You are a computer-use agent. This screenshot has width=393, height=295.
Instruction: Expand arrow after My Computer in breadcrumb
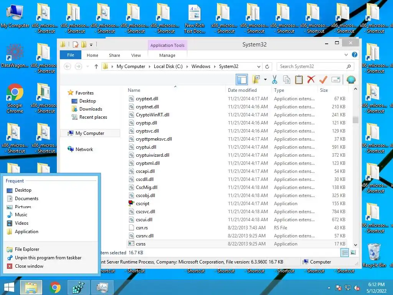(149, 66)
